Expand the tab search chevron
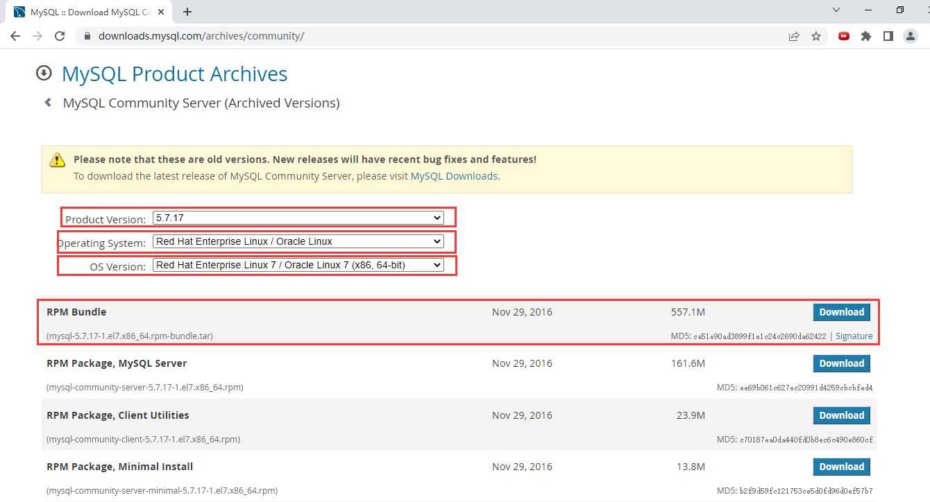 coord(836,10)
